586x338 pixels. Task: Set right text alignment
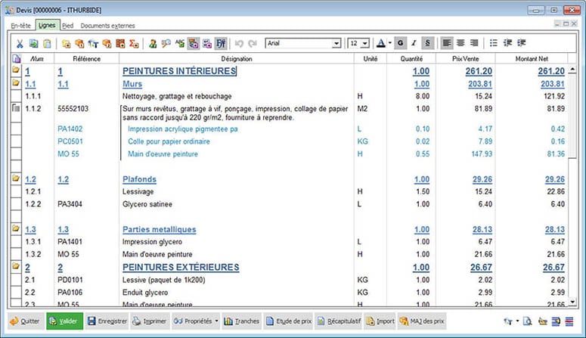point(474,43)
